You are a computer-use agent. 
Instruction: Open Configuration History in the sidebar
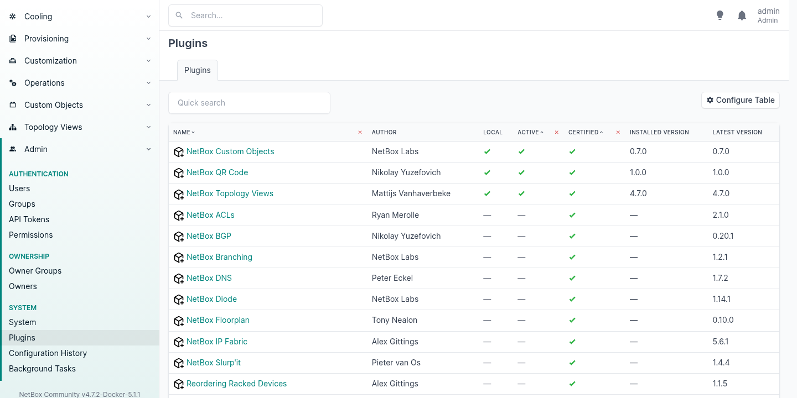tap(48, 353)
